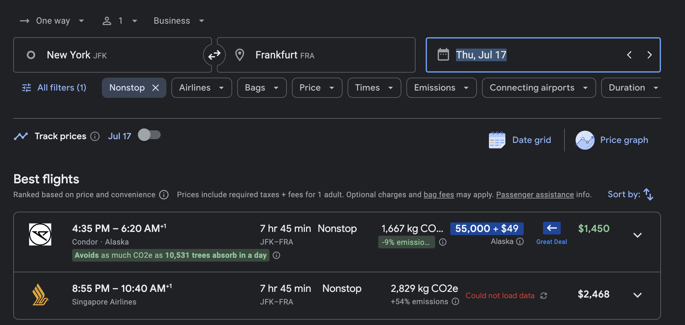Open Price filter dropdown
This screenshot has height=325, width=685.
tap(317, 88)
